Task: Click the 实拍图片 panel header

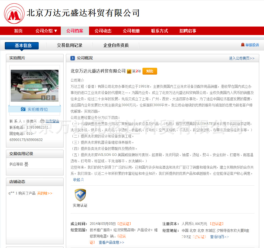Action: [35, 58]
